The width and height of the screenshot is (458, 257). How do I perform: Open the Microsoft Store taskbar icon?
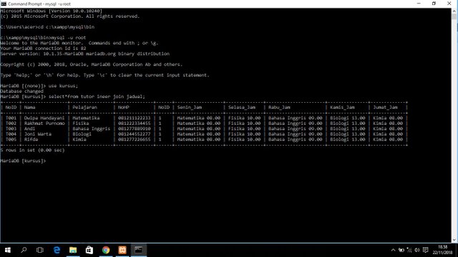89,250
